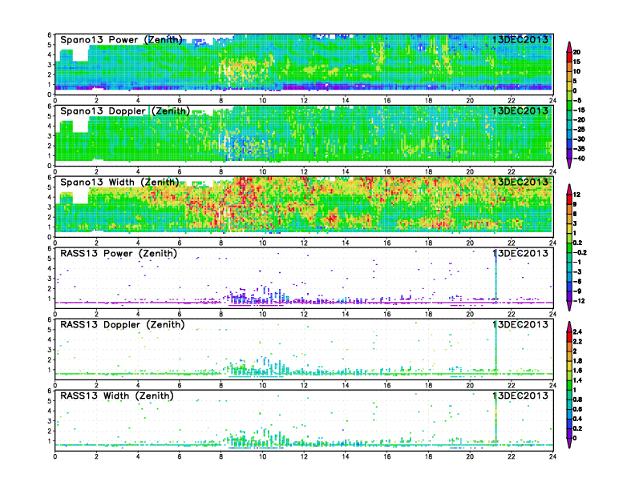
Task: Select the 13DEC2013 date in Spano13 Power panel
Action: point(520,39)
